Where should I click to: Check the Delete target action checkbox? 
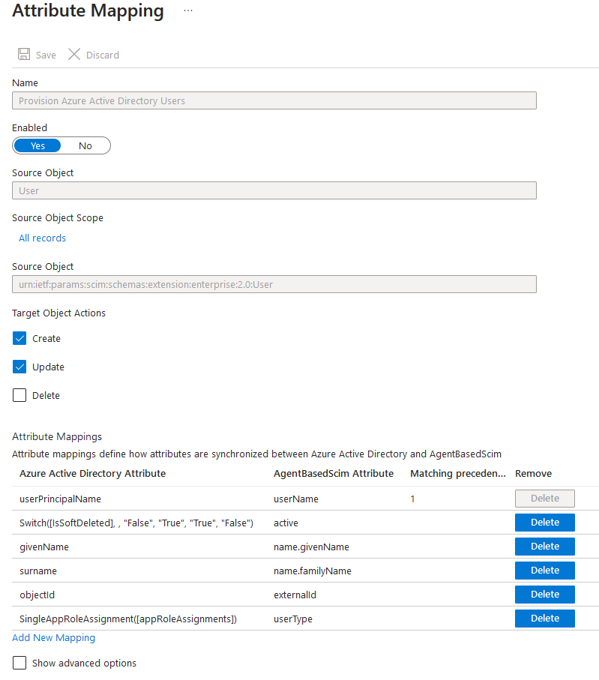point(19,396)
